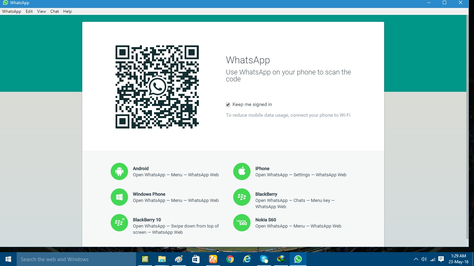Open UC Browser from the taskbar

tap(213, 259)
